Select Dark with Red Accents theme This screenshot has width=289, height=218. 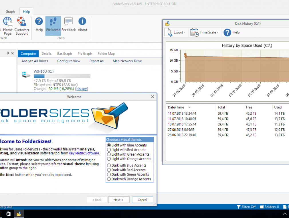tap(109, 170)
